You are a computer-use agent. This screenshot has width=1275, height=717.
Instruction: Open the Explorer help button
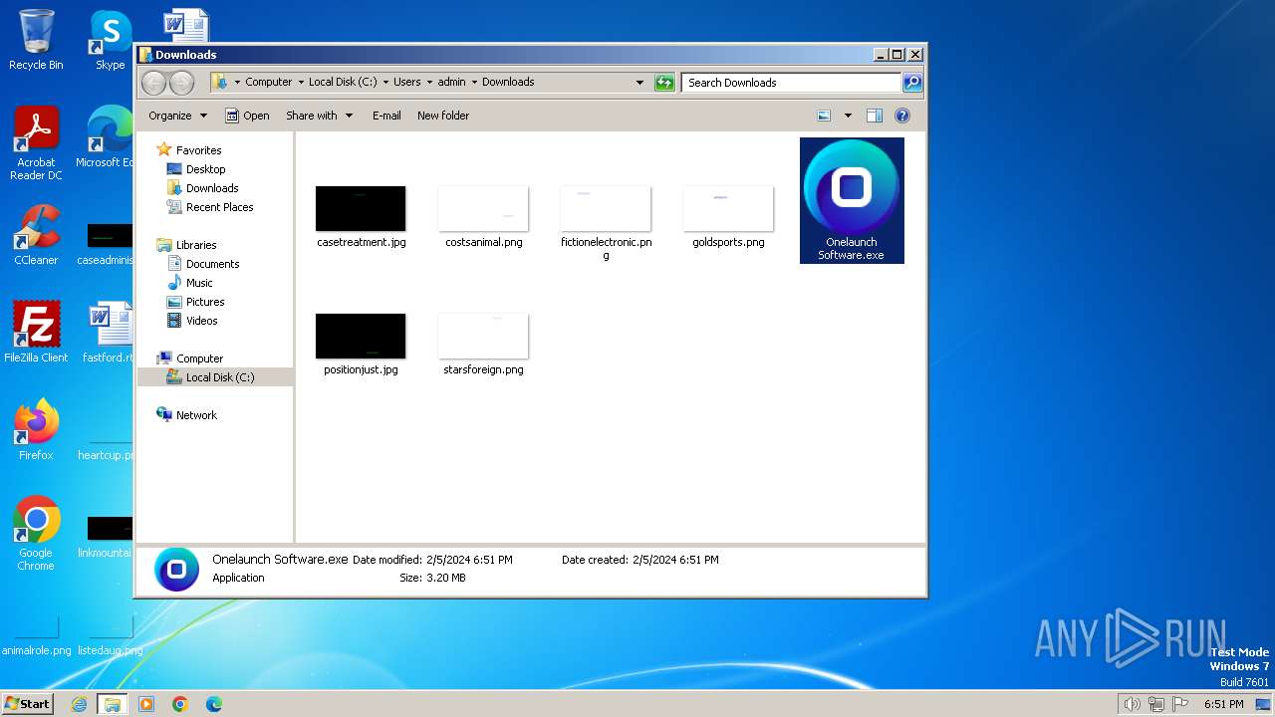pyautogui.click(x=902, y=116)
